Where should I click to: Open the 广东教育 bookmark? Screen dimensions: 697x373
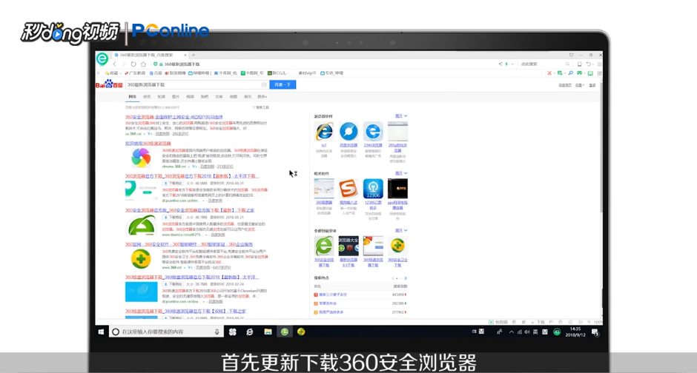136,73
